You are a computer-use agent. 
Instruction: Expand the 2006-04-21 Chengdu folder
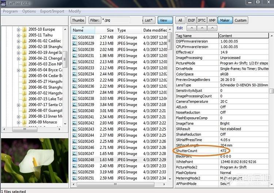pos(18,58)
